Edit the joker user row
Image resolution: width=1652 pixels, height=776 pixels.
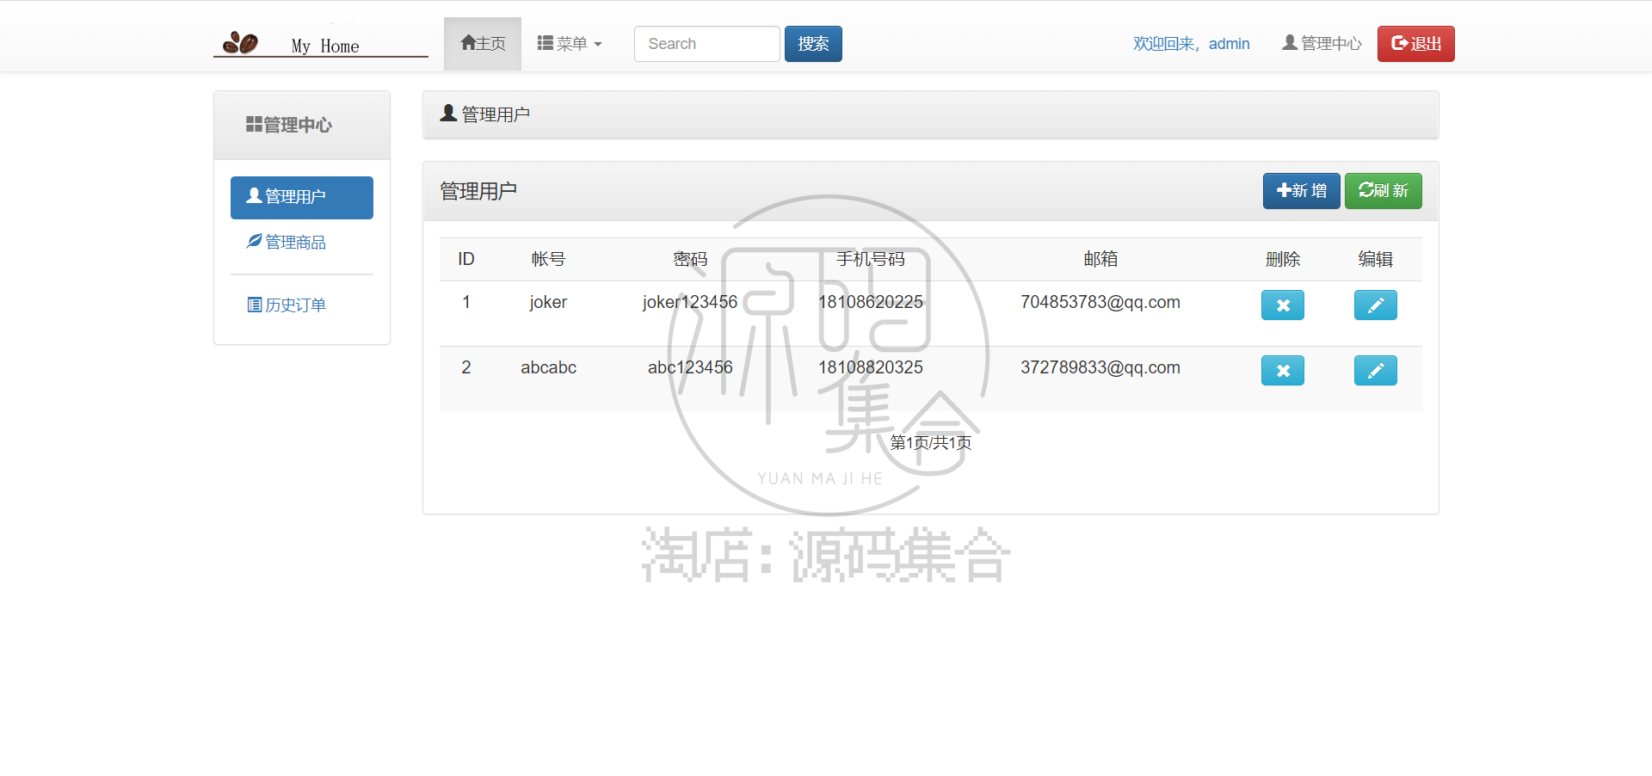(x=1376, y=305)
